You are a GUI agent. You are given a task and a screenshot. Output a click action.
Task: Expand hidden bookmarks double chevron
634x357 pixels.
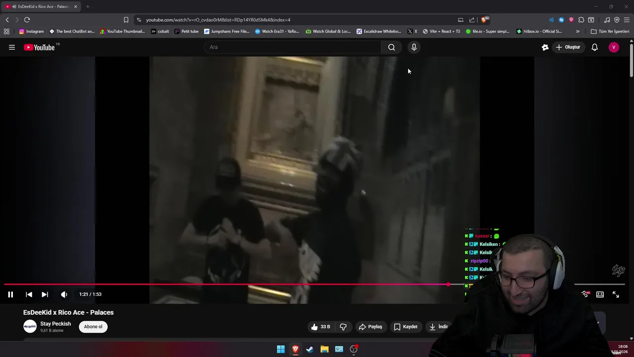tap(578, 31)
